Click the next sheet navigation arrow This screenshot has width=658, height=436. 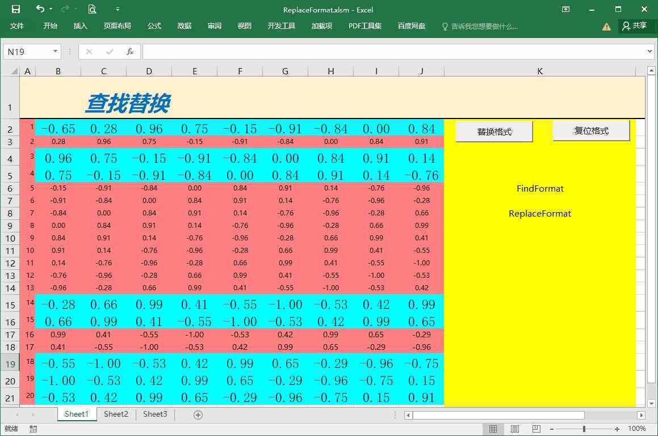pos(33,414)
